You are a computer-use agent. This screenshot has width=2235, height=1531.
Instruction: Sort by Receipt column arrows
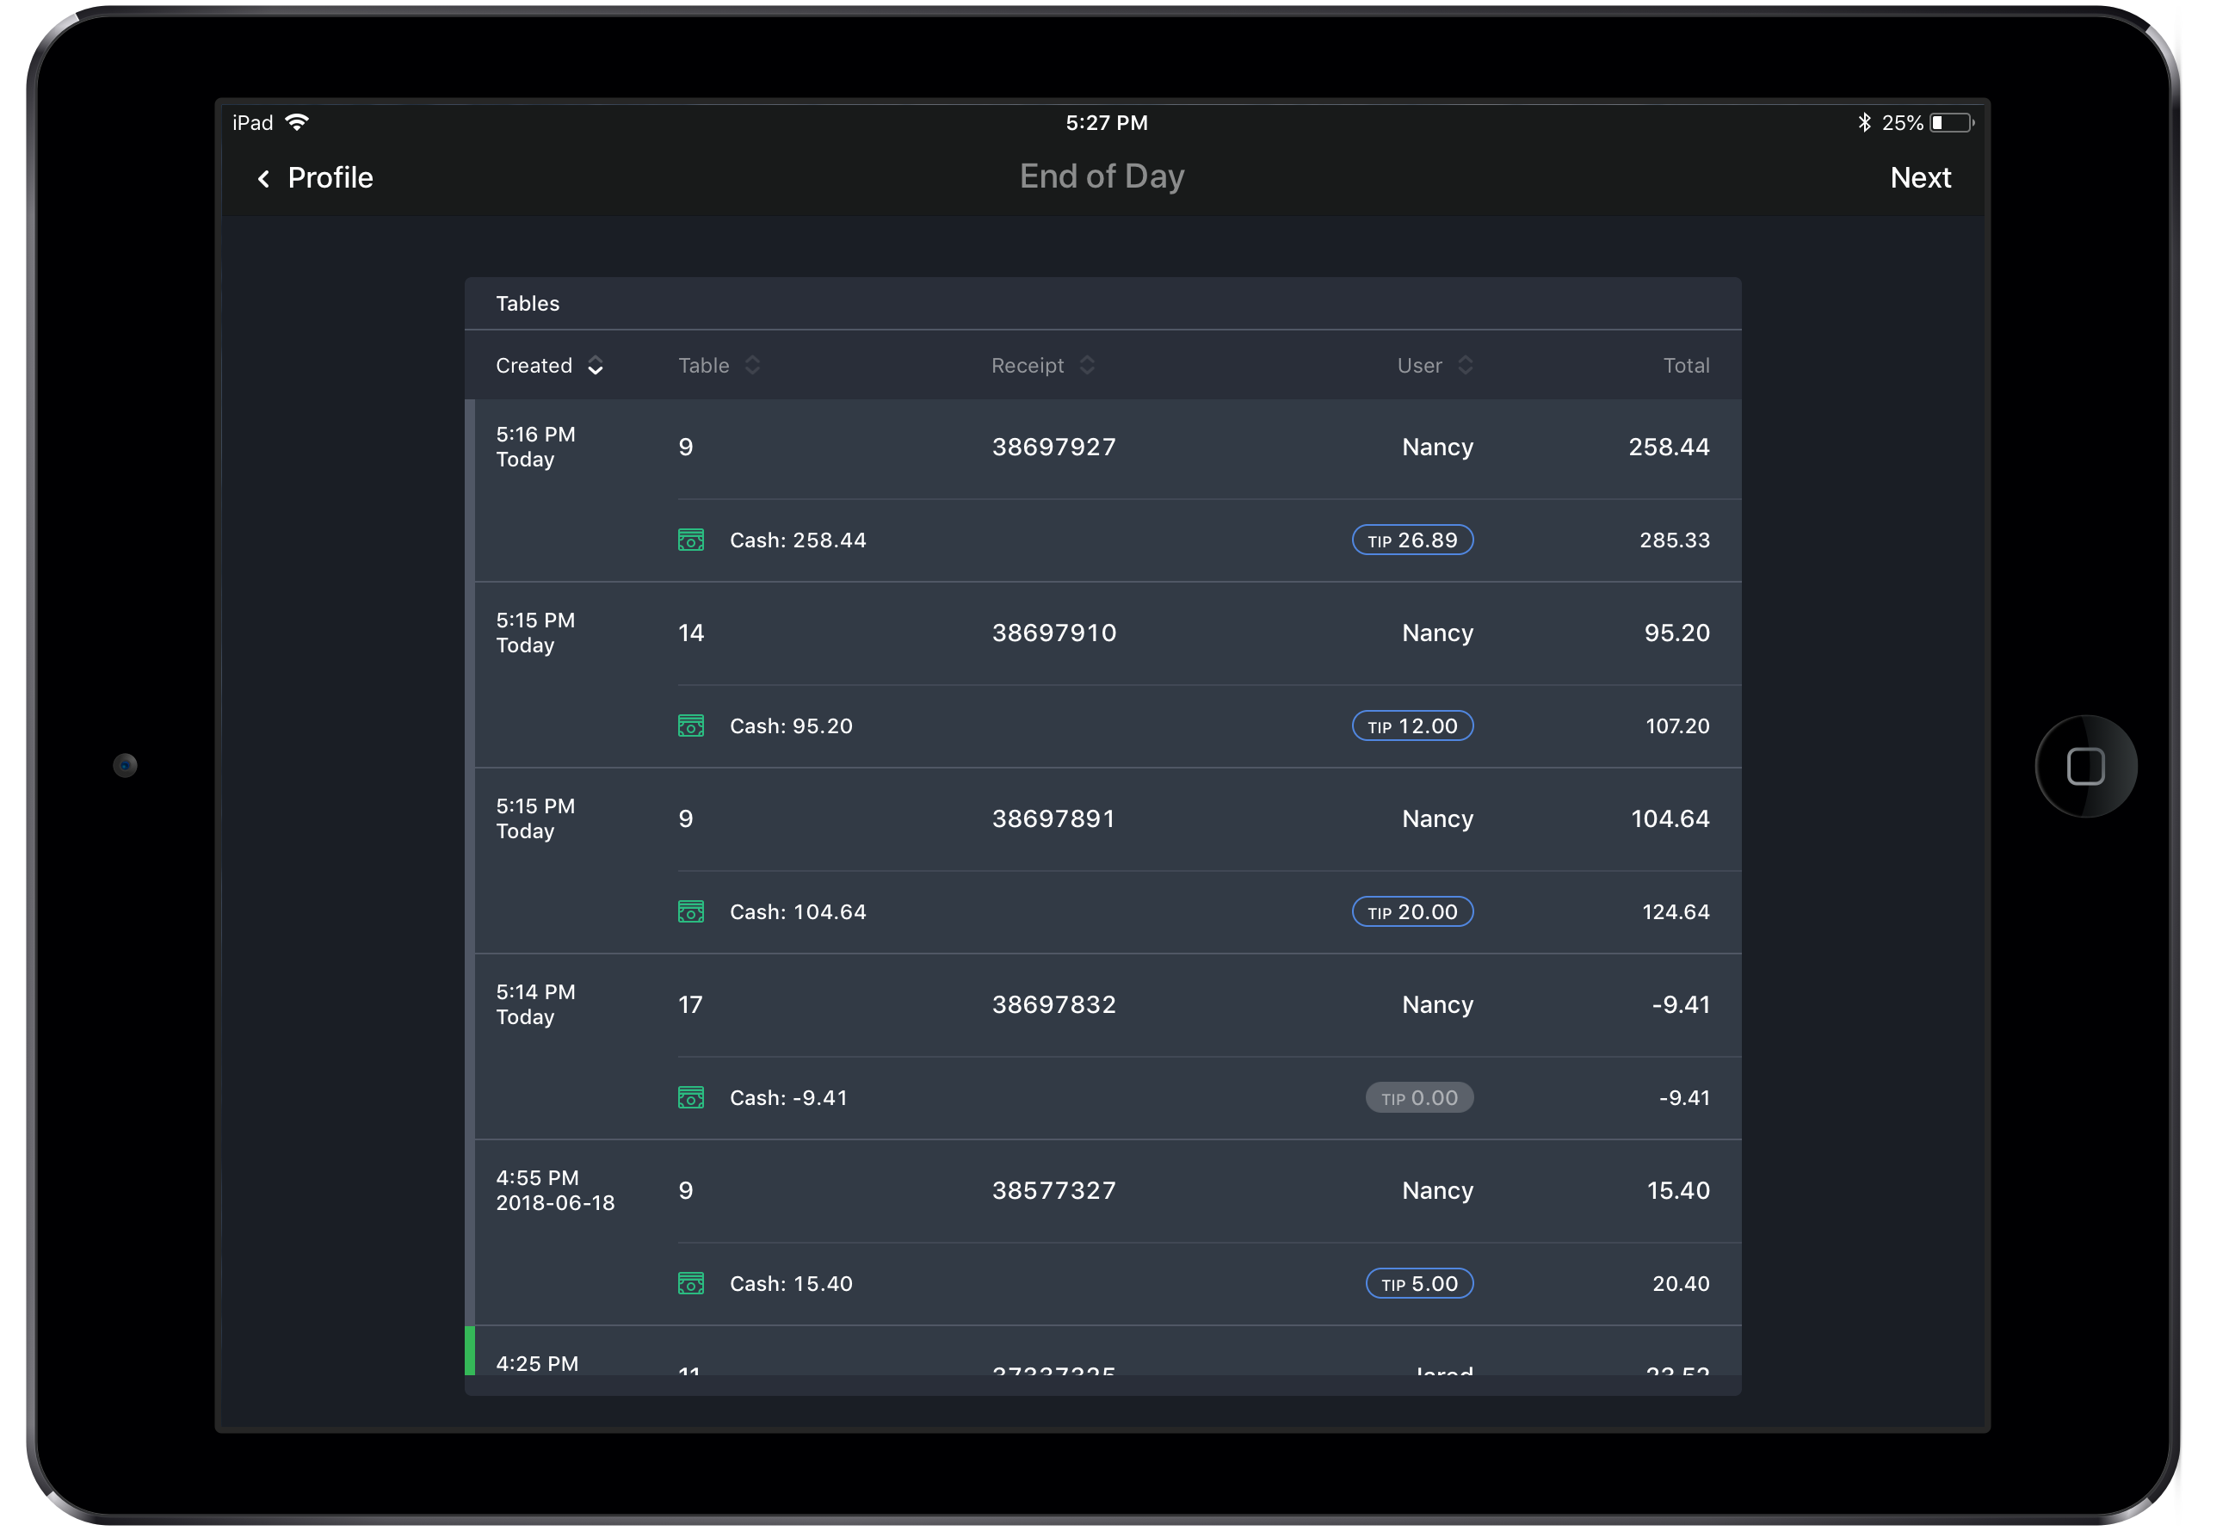[1087, 366]
